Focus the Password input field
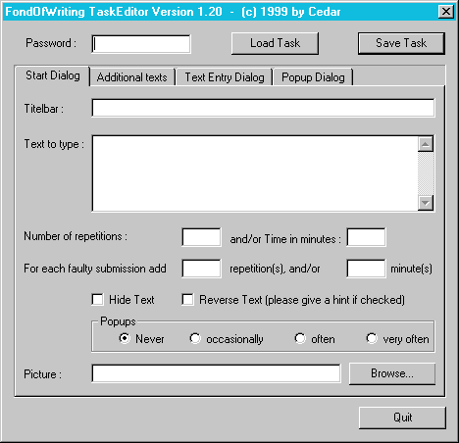Image resolution: width=459 pixels, height=443 pixels. 141,44
